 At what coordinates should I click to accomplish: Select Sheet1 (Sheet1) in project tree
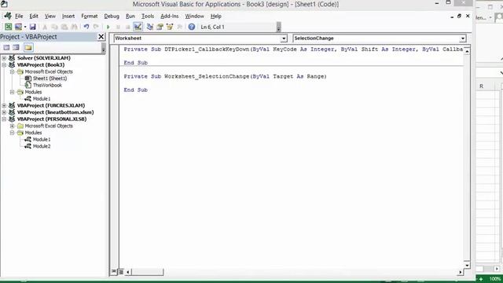50,79
